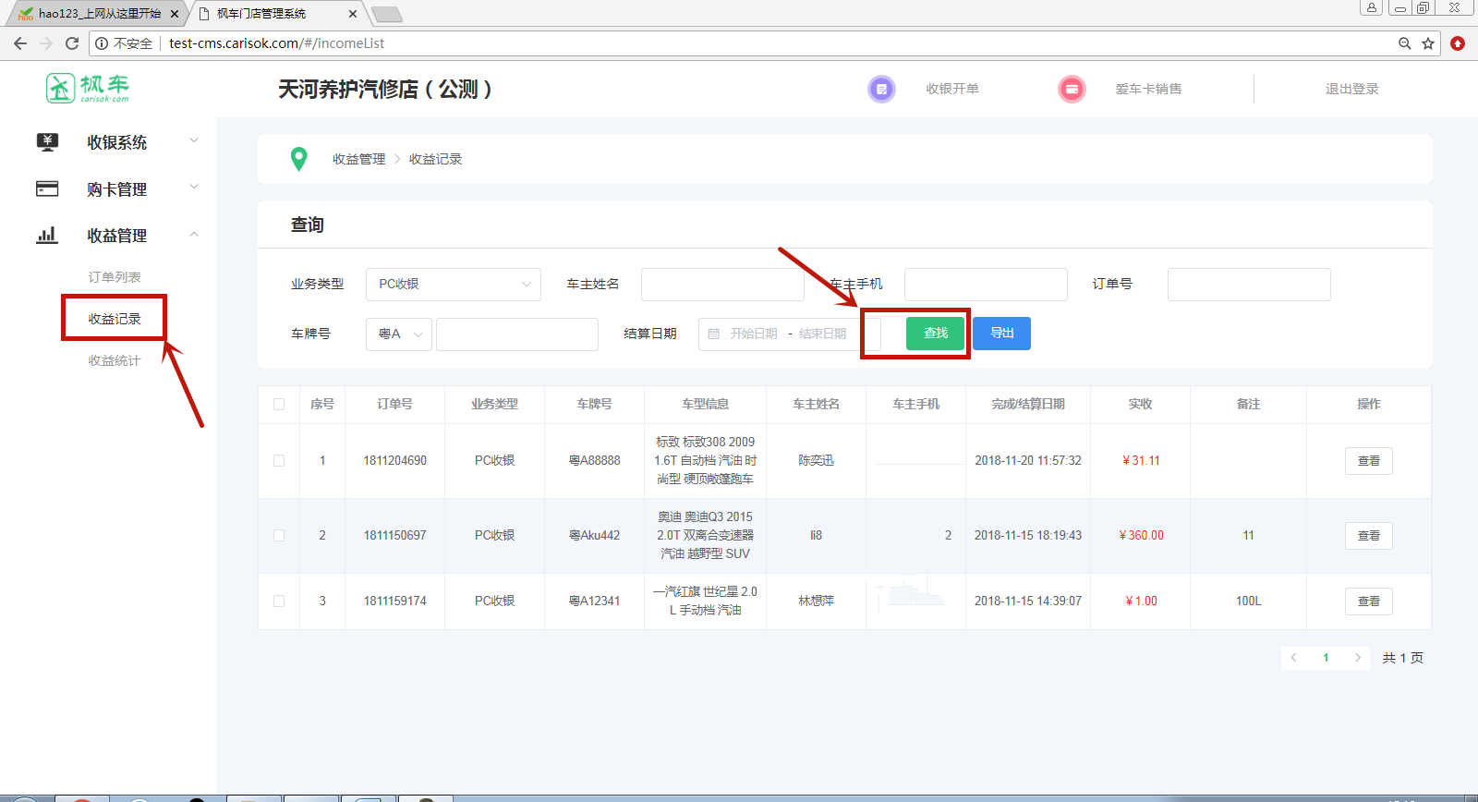The image size is (1478, 802).
Task: Click the blue 导出 export button
Action: [1001, 333]
